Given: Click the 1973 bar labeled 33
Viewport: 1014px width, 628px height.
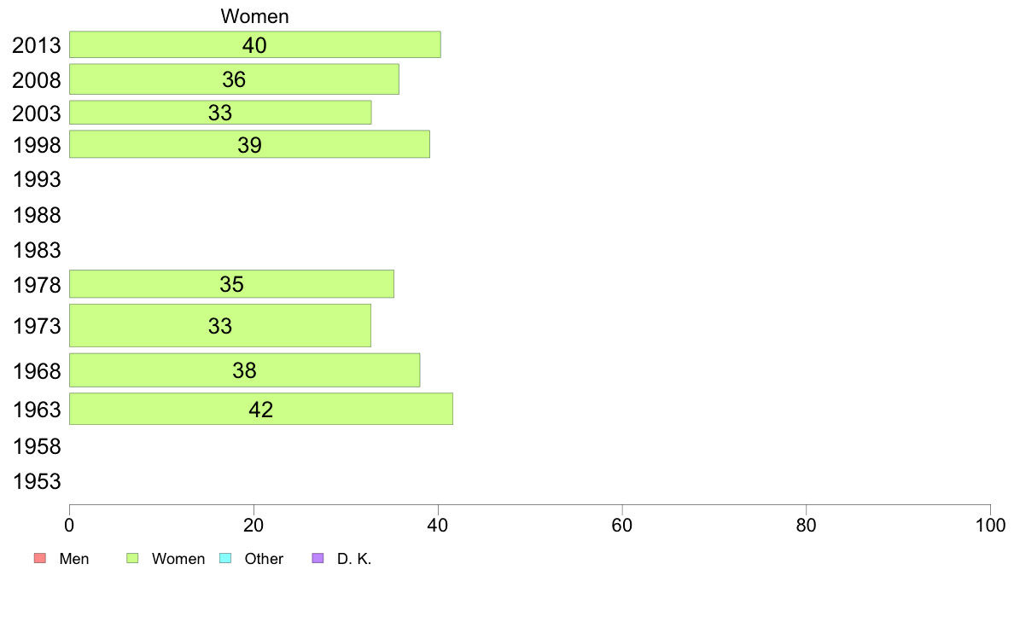Looking at the screenshot, I should [x=220, y=325].
